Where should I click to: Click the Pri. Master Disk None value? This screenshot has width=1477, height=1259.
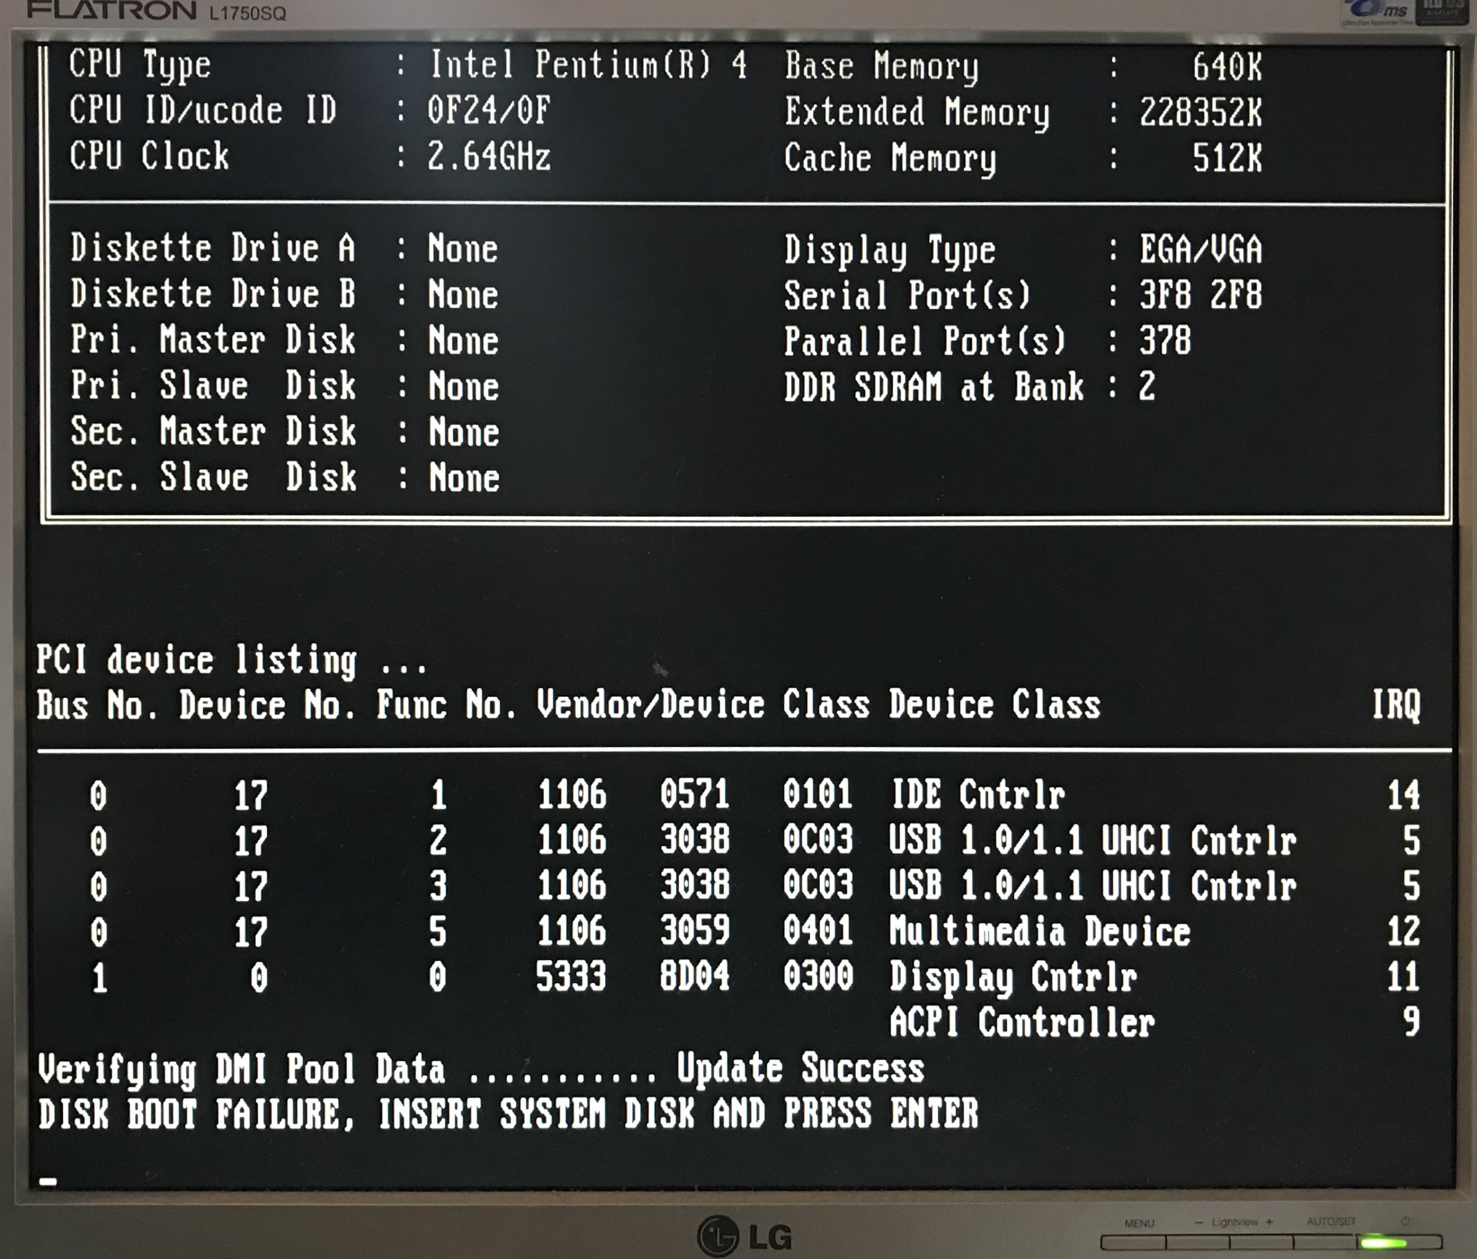[x=463, y=340]
